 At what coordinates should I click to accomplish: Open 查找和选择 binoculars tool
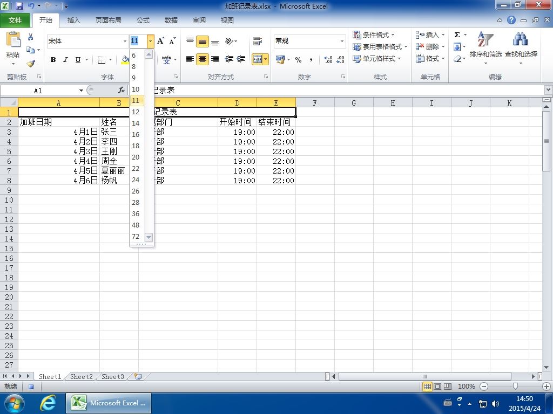(521, 48)
